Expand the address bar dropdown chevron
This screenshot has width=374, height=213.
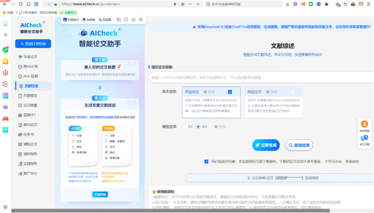click(x=198, y=4)
